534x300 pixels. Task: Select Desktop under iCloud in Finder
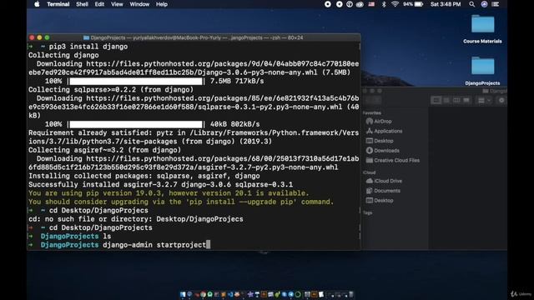(380, 201)
